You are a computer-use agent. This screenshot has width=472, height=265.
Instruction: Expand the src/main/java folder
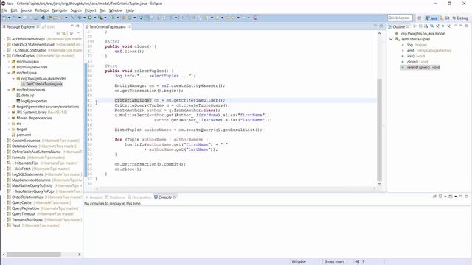coord(9,62)
